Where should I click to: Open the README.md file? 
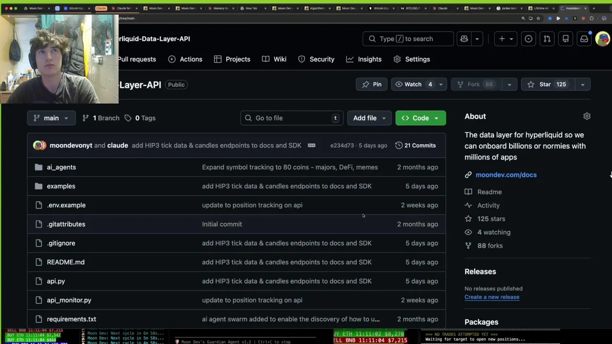coord(66,262)
